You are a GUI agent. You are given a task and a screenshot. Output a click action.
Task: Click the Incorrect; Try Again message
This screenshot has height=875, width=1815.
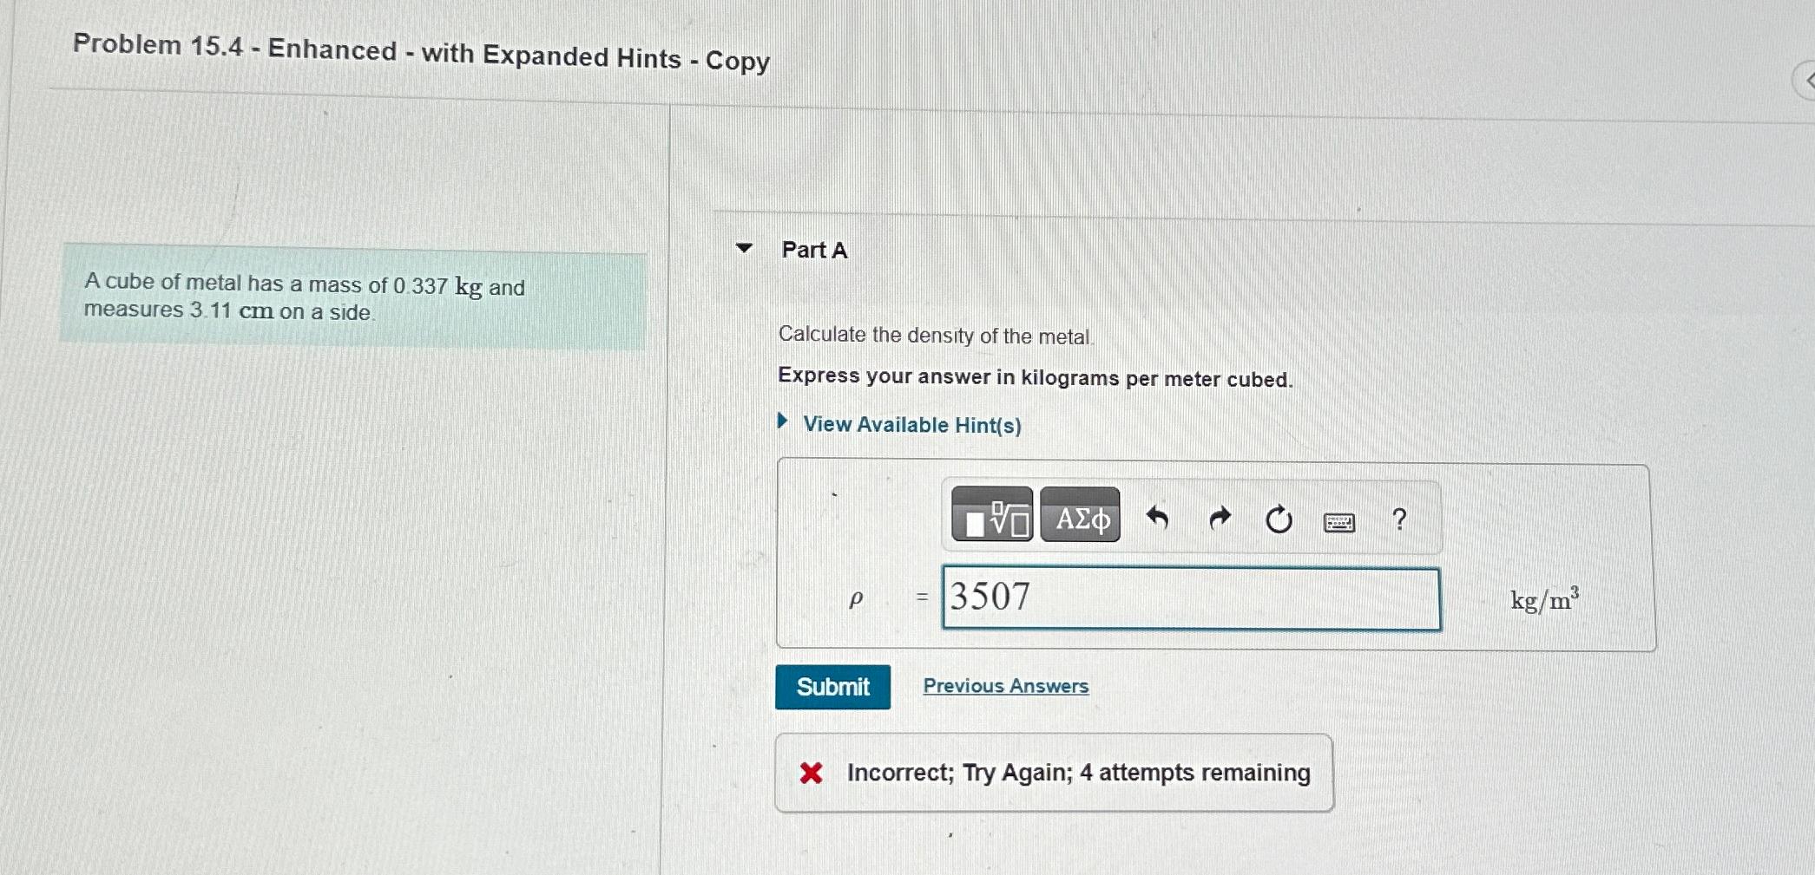tap(1077, 772)
